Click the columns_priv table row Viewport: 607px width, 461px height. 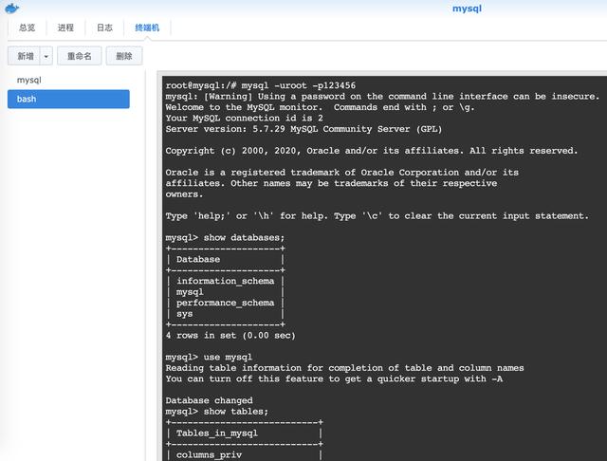tap(209, 455)
